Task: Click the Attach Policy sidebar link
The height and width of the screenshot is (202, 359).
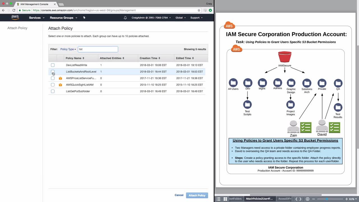Action: (17, 28)
